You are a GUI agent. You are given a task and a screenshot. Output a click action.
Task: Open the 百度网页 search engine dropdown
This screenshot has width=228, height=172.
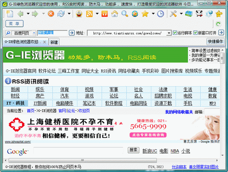(x=34, y=33)
